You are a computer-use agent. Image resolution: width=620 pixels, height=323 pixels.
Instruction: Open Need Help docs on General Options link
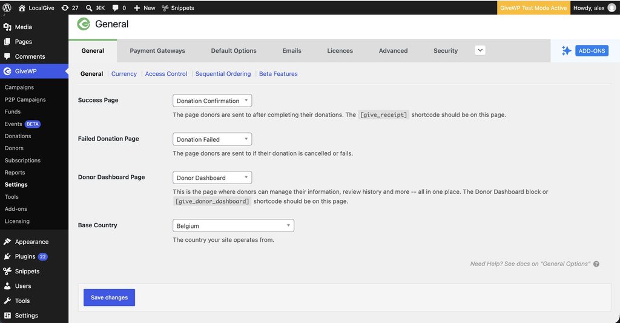pos(530,264)
